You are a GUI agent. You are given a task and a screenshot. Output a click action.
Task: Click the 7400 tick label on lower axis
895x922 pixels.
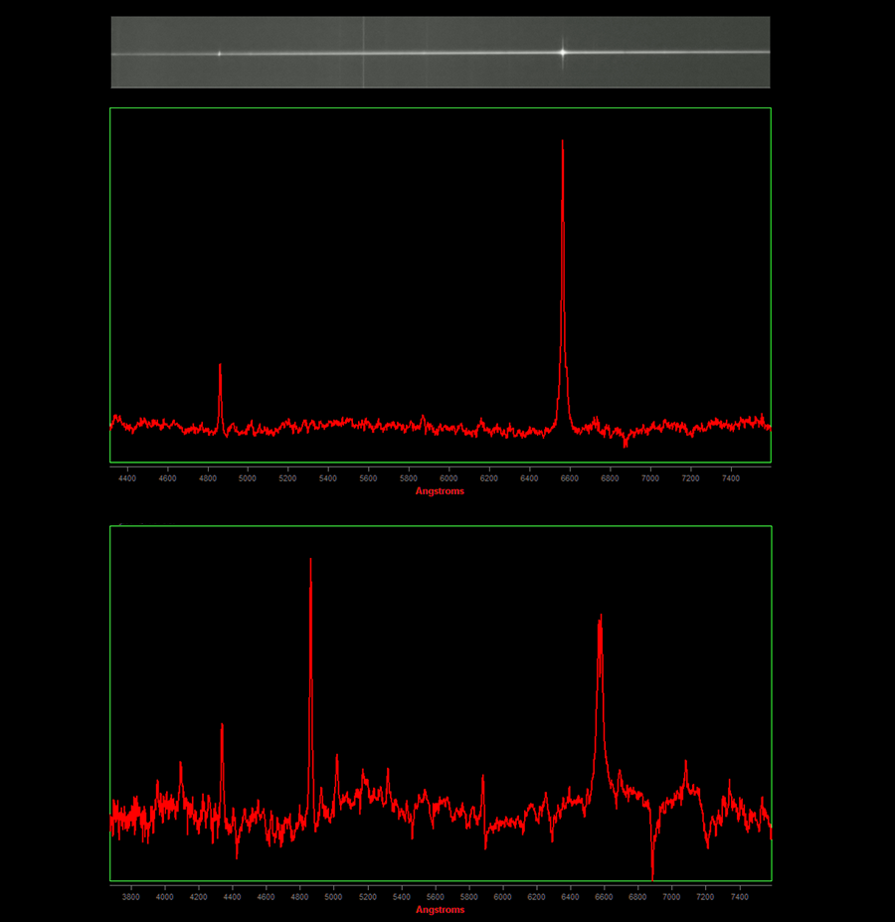tap(739, 896)
